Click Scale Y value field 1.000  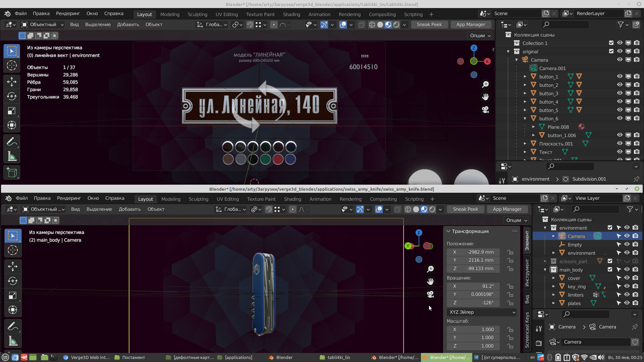point(473,338)
